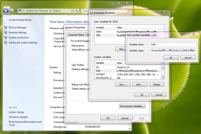The width and height of the screenshot is (201, 134).
Task: Select OS row in system variables
Action: pos(128,67)
